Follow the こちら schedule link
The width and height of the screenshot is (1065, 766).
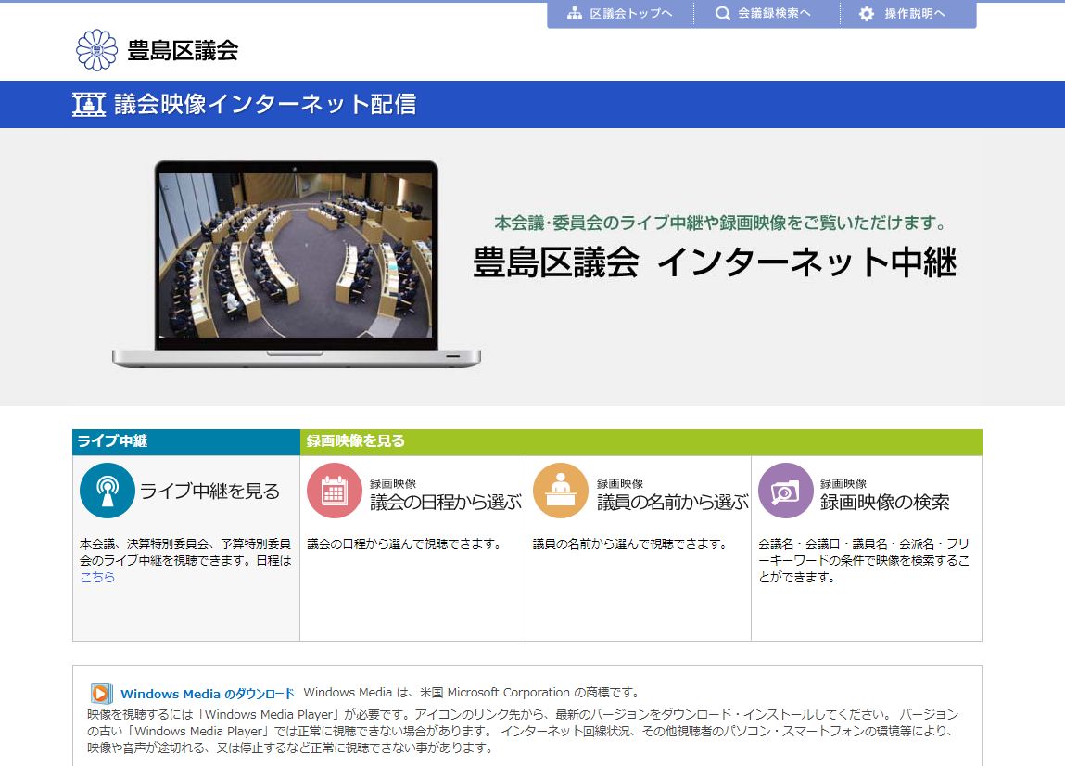tap(98, 577)
